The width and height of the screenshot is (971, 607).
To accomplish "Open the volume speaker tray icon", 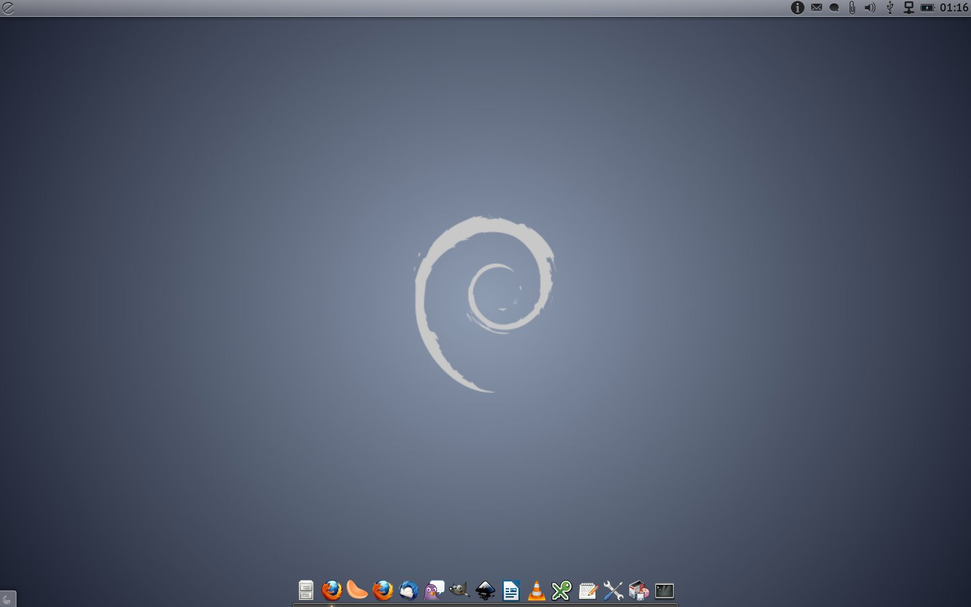I will pyautogui.click(x=871, y=7).
